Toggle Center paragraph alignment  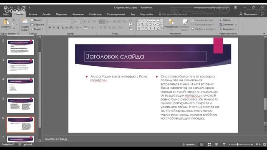coord(105,27)
